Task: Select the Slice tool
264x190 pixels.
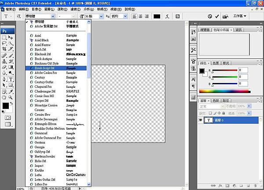Action: (11, 49)
